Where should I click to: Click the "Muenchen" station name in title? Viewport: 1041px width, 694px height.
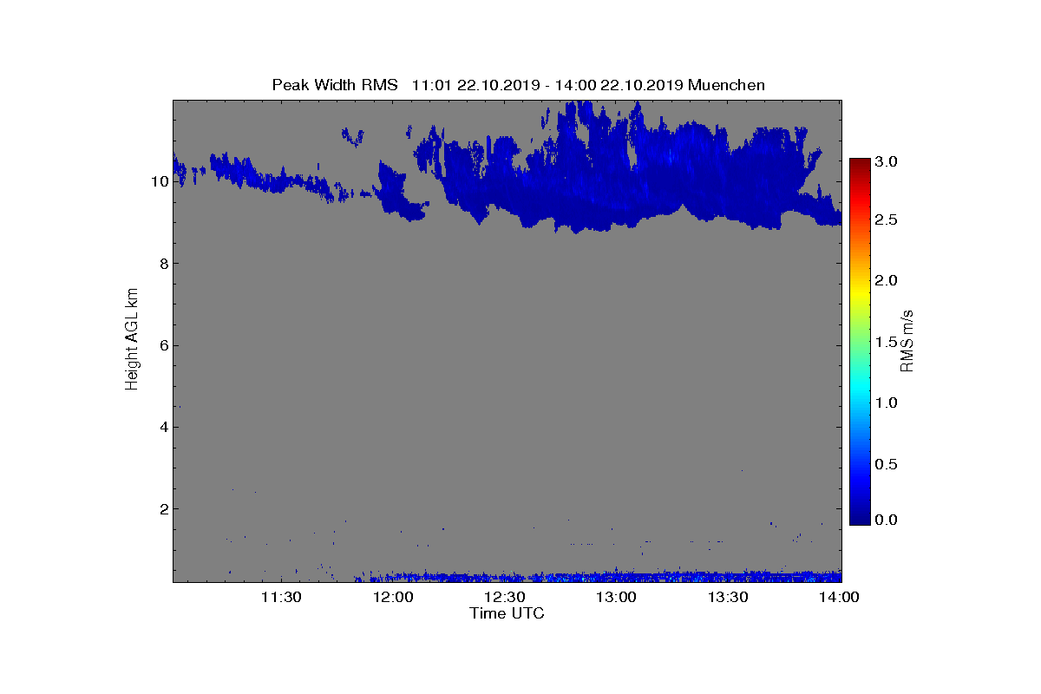coord(726,85)
